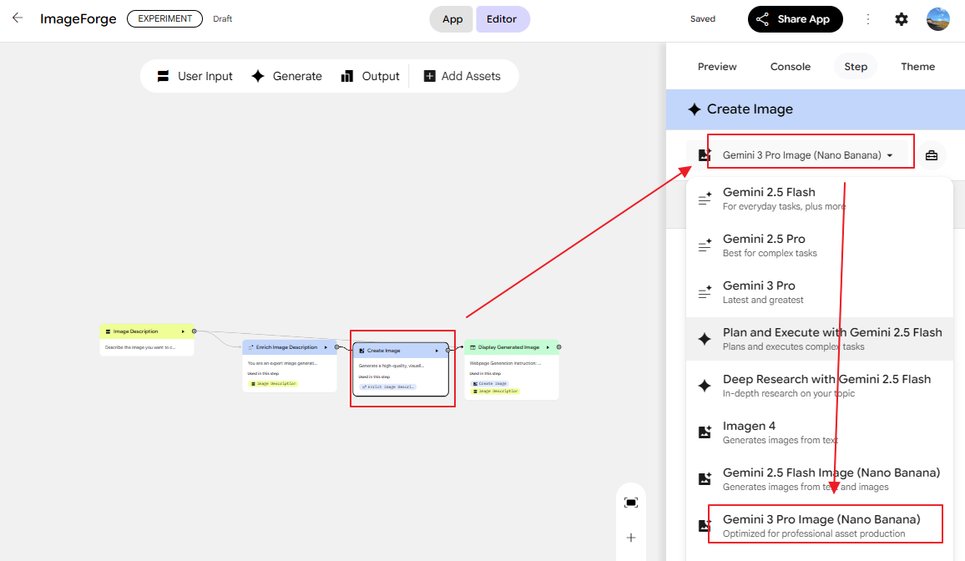The height and width of the screenshot is (561, 965).
Task: Select Plan and Execute with Gemini 2.5 Flash
Action: [820, 339]
